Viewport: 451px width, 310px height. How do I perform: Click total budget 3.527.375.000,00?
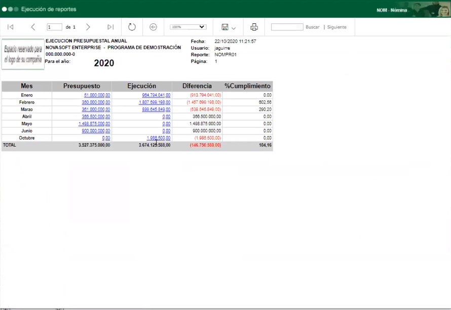(94, 145)
